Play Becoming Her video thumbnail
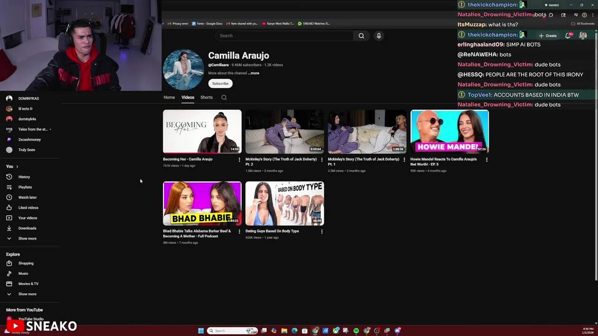598x336 pixels. coord(202,132)
